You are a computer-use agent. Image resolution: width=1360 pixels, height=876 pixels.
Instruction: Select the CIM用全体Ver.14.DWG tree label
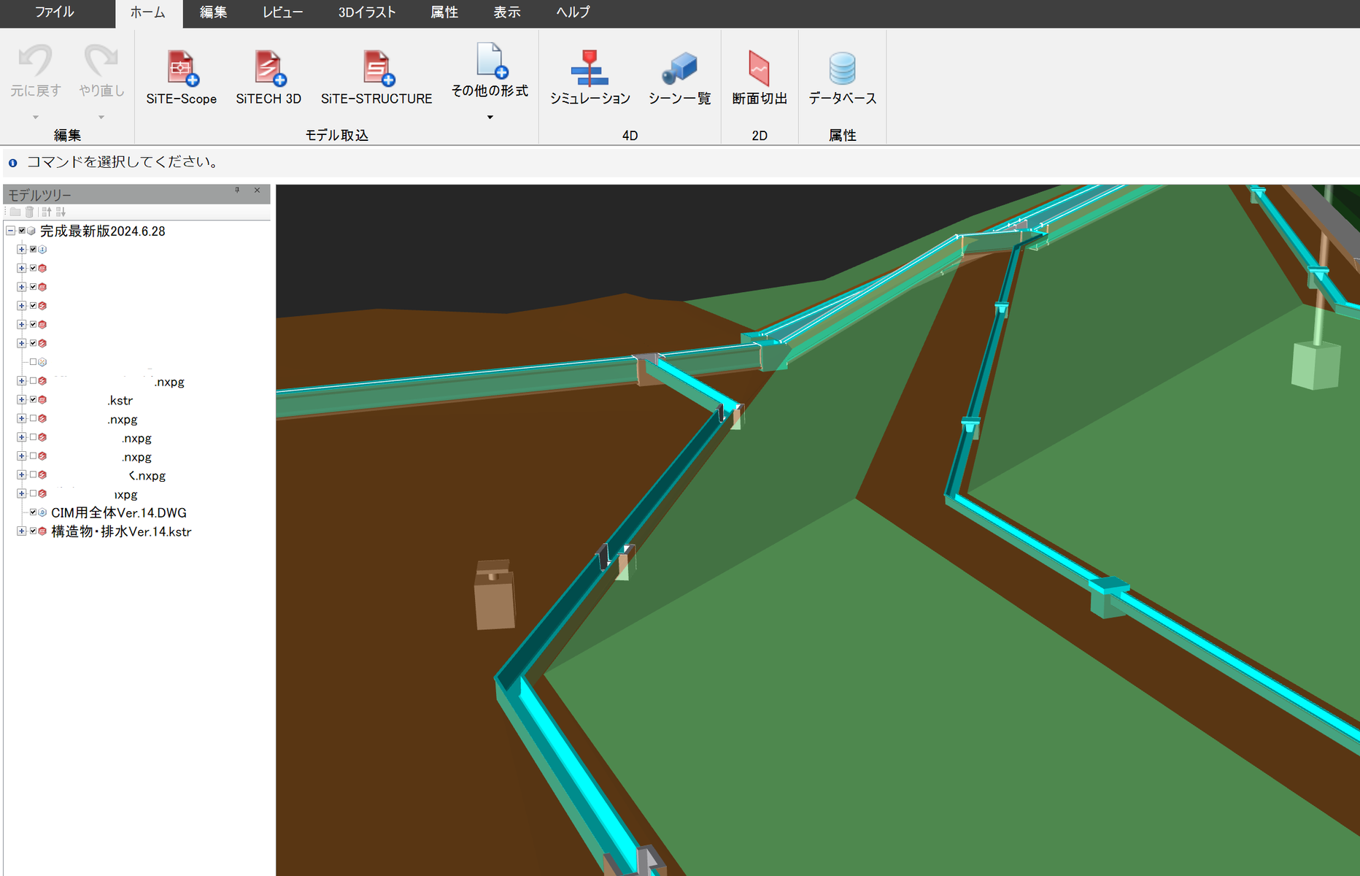pos(119,512)
